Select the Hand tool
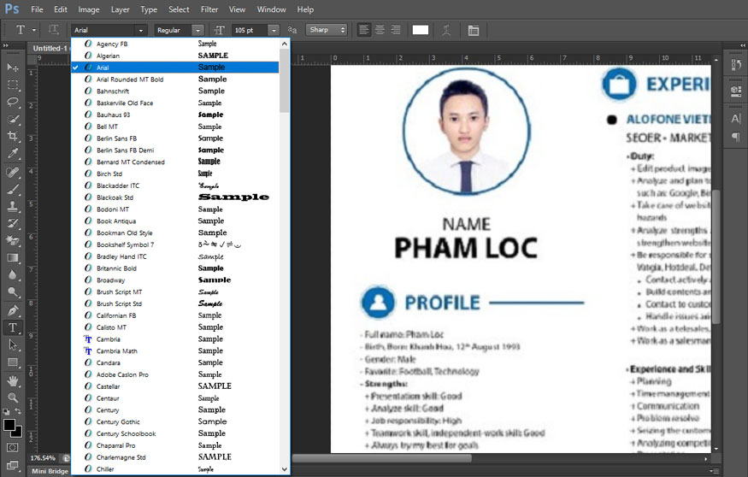This screenshot has width=748, height=477. (13, 380)
